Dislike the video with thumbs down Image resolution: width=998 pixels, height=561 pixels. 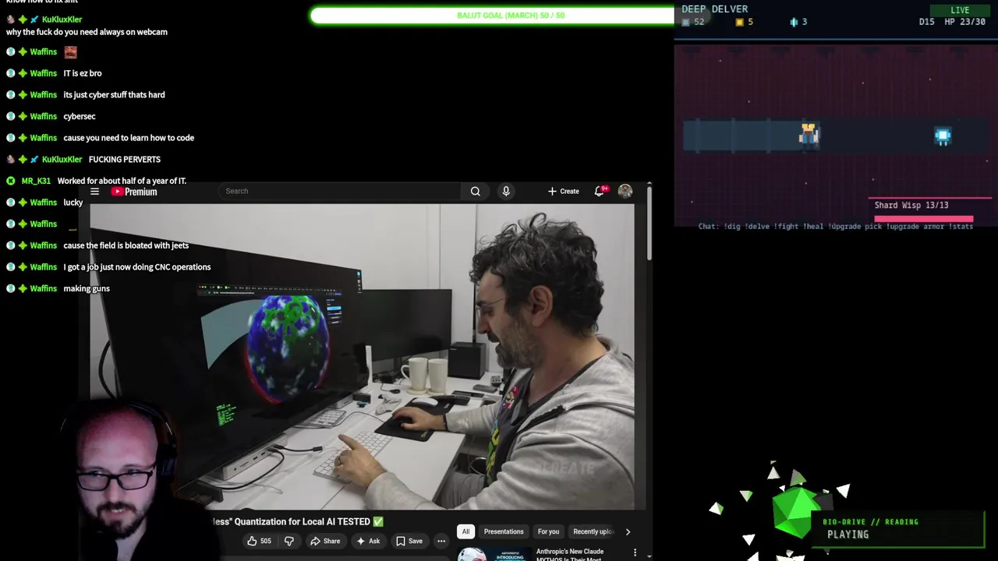289,541
